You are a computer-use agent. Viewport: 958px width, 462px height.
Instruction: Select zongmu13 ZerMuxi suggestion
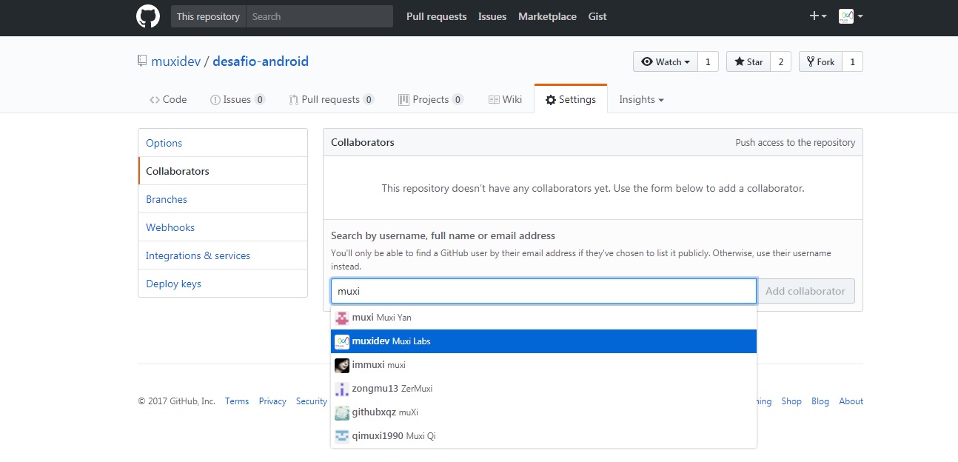(x=543, y=389)
